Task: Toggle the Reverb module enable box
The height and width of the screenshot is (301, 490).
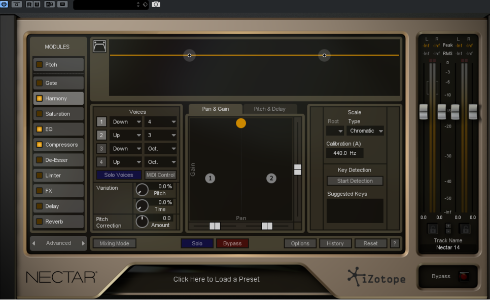Action: pos(40,222)
